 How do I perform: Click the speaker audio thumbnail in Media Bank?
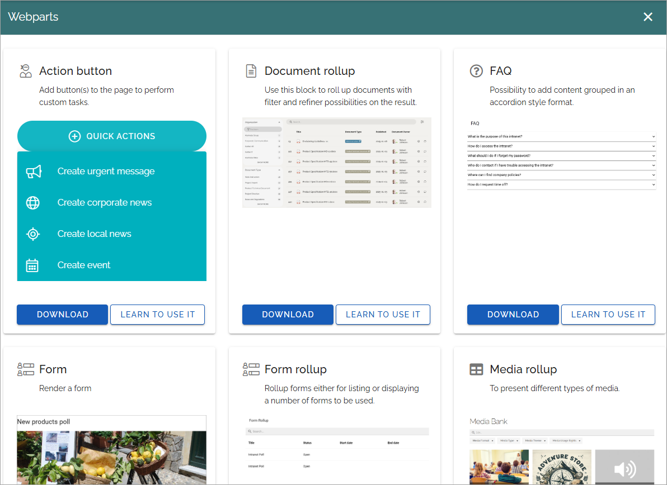tap(624, 467)
